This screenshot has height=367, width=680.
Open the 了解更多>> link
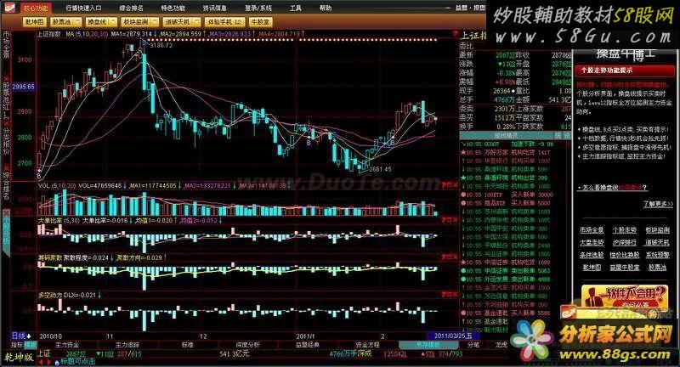point(658,203)
